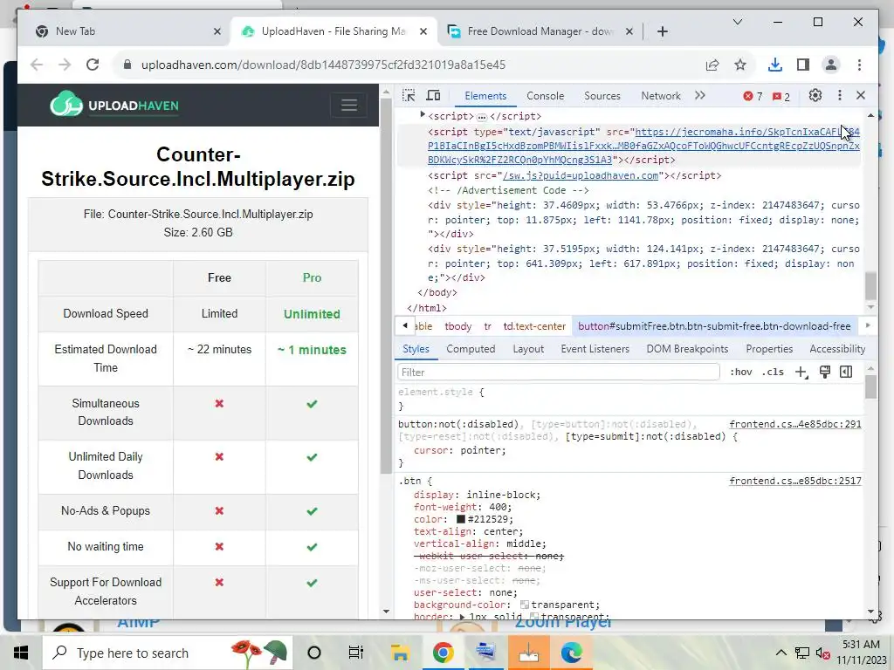The image size is (894, 670).
Task: Click the #212529 color swatch
Action: (461, 519)
